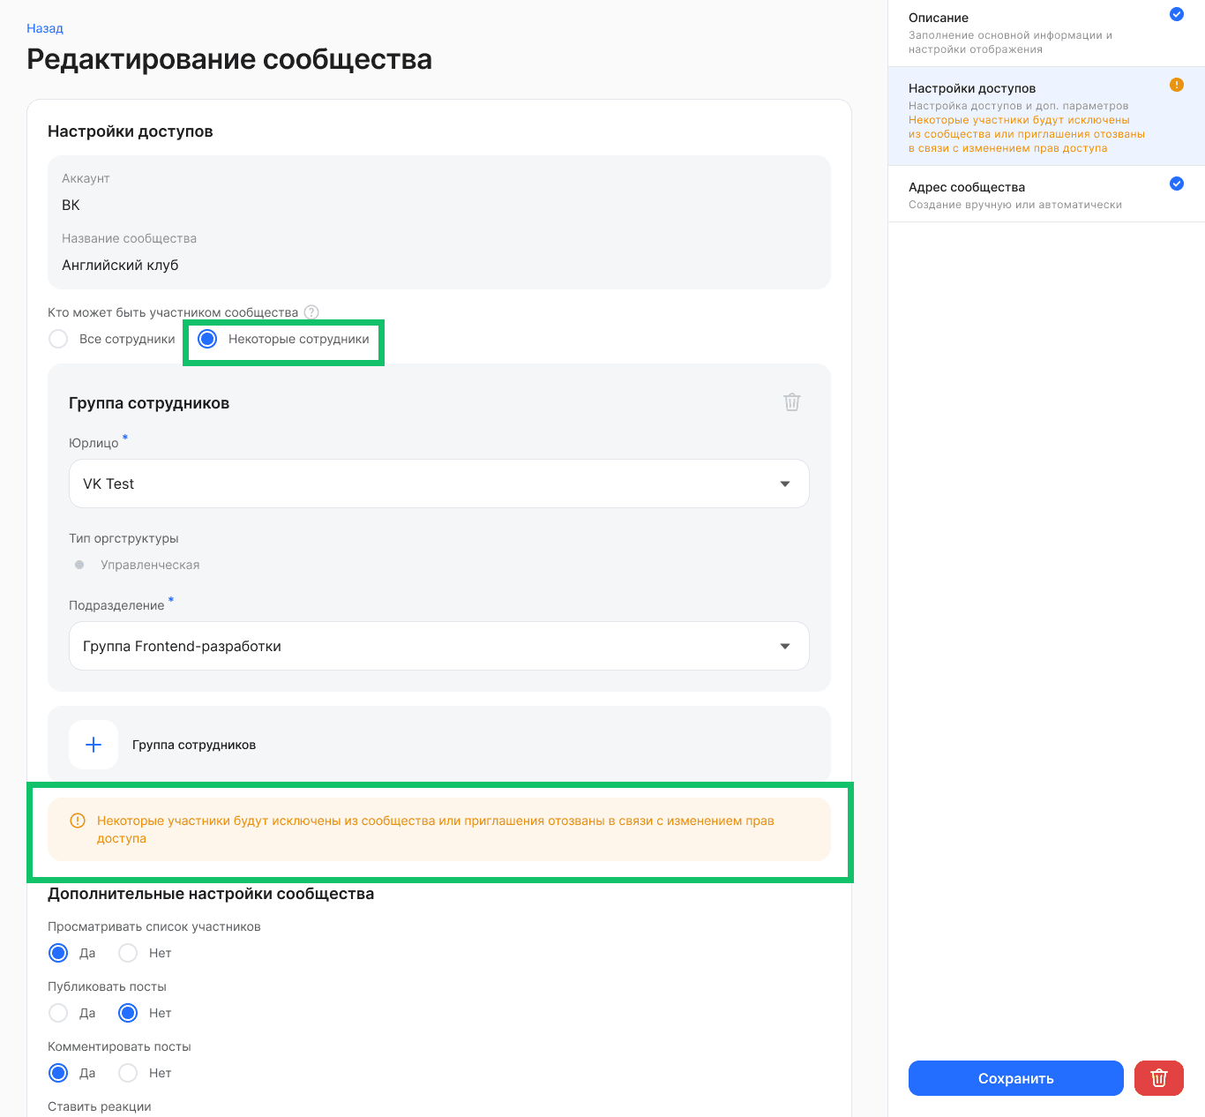Open the help tooltip next to participant question

311,311
